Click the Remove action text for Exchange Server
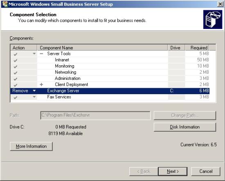Viewport: 225px width, 181px height. point(20,90)
